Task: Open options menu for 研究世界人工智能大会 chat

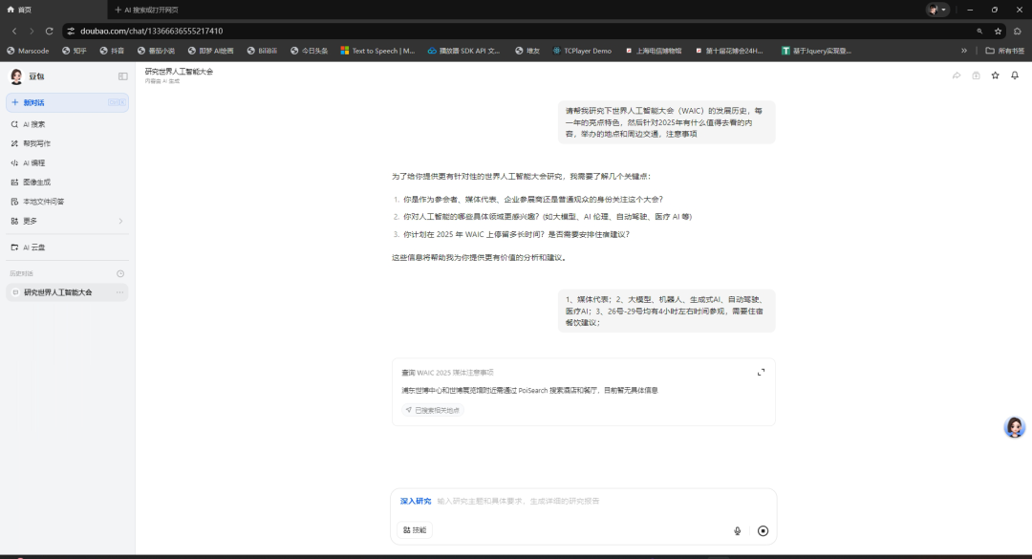Action: click(x=121, y=293)
